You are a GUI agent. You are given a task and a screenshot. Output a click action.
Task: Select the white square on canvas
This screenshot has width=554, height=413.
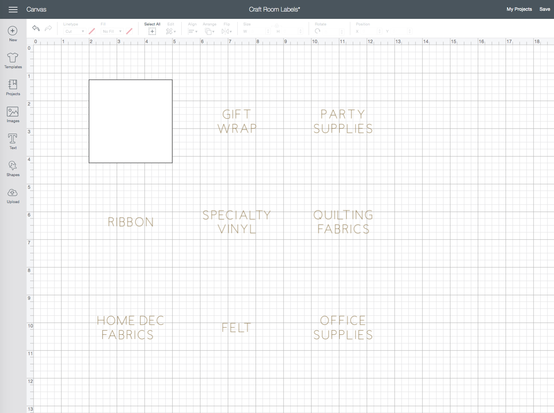click(x=130, y=121)
